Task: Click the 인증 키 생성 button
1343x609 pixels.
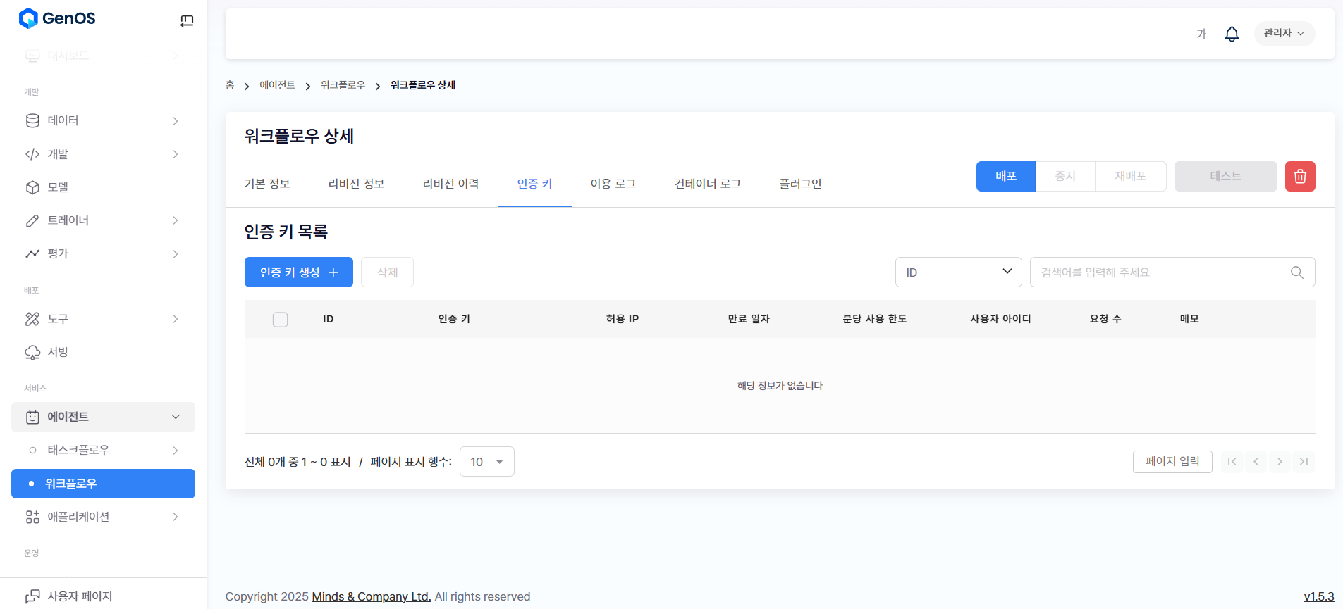Action: coord(298,272)
